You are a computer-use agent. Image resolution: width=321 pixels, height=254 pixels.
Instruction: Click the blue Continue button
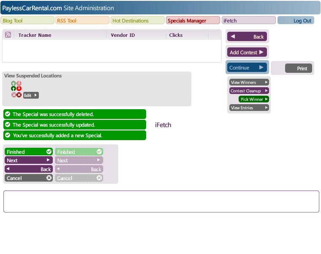tap(247, 67)
